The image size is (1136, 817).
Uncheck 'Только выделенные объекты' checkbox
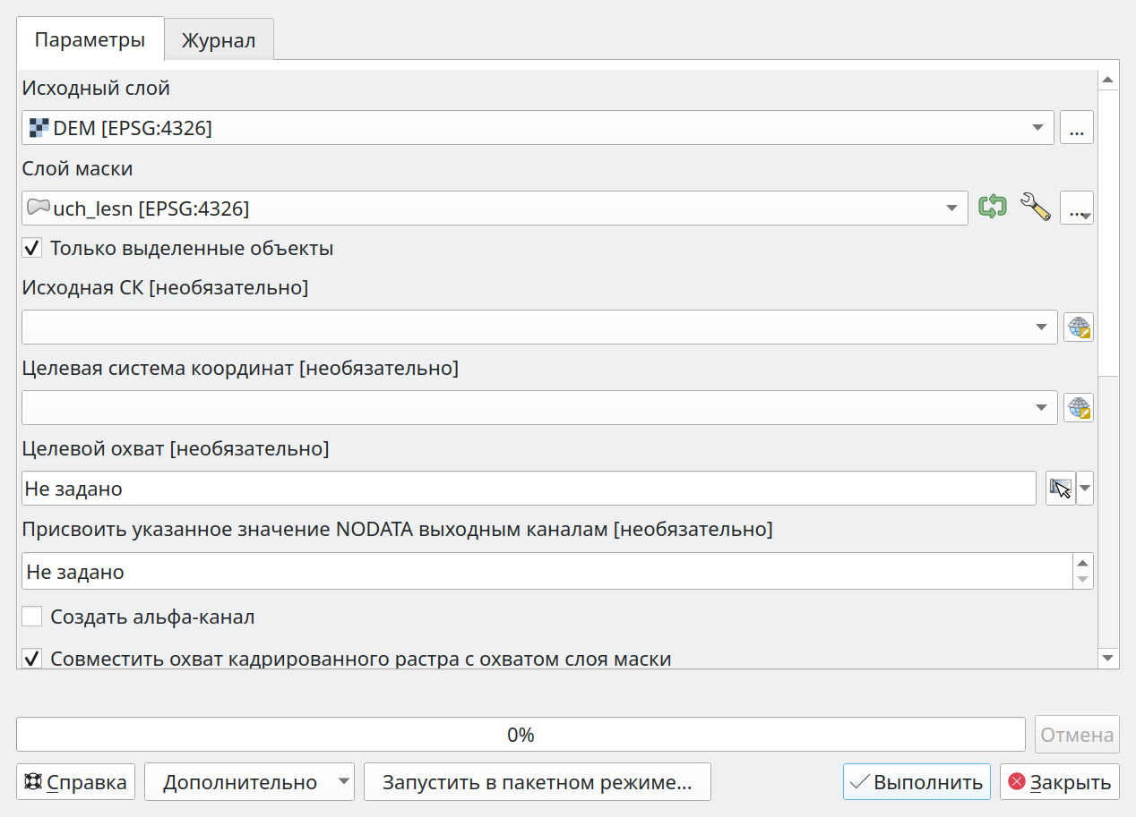pos(32,248)
